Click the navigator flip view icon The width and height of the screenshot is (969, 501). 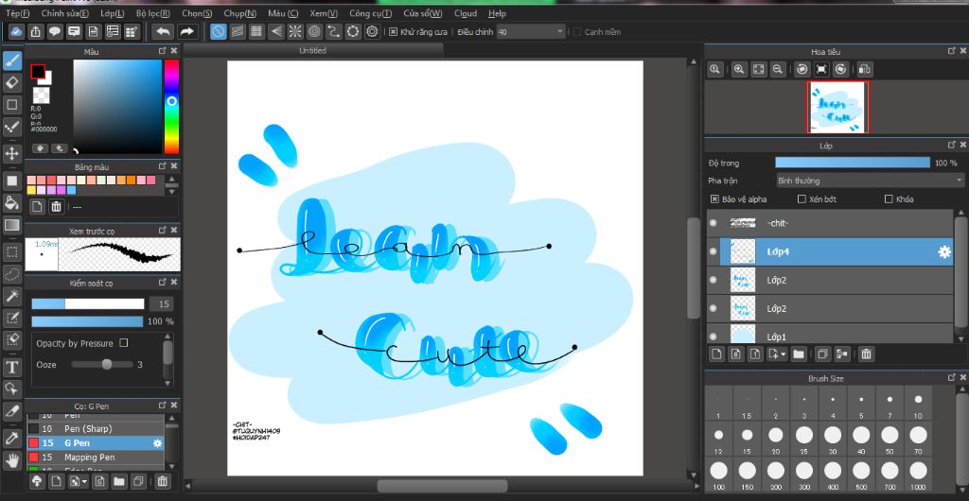(865, 70)
